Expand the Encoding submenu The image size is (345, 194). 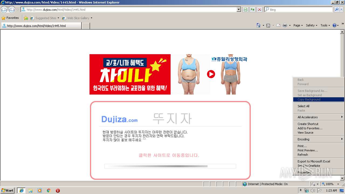tap(319, 139)
